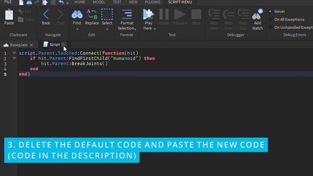The width and height of the screenshot is (313, 176).
Task: Collapse the if block on line 2
Action: (x=14, y=58)
